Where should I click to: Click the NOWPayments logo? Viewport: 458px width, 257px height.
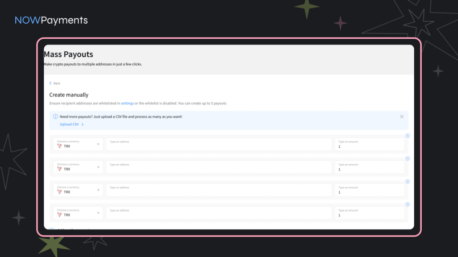51,20
